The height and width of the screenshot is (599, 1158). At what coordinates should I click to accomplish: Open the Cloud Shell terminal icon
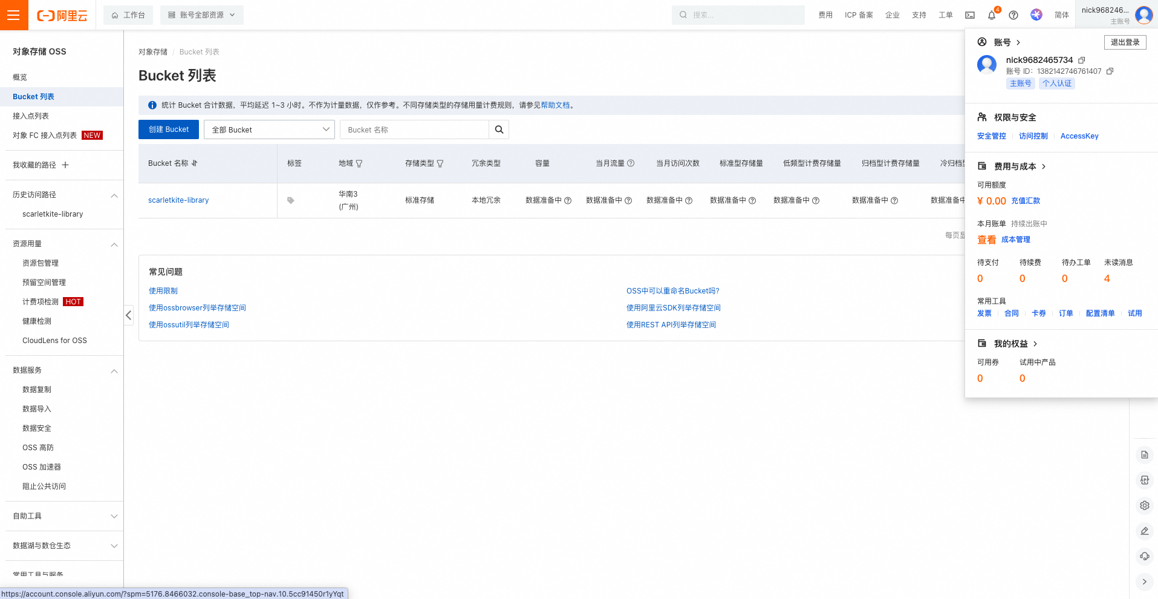coord(970,15)
